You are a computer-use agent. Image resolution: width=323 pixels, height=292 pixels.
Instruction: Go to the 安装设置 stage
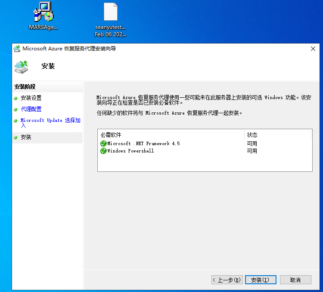pyautogui.click(x=31, y=98)
